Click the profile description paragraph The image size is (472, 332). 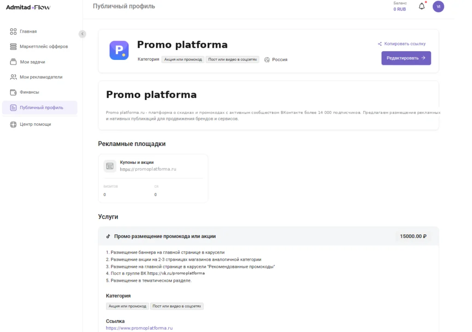click(273, 116)
